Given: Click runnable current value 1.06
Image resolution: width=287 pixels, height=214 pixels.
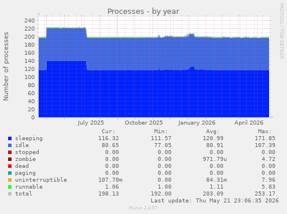Looking at the screenshot, I should pyautogui.click(x=112, y=187).
